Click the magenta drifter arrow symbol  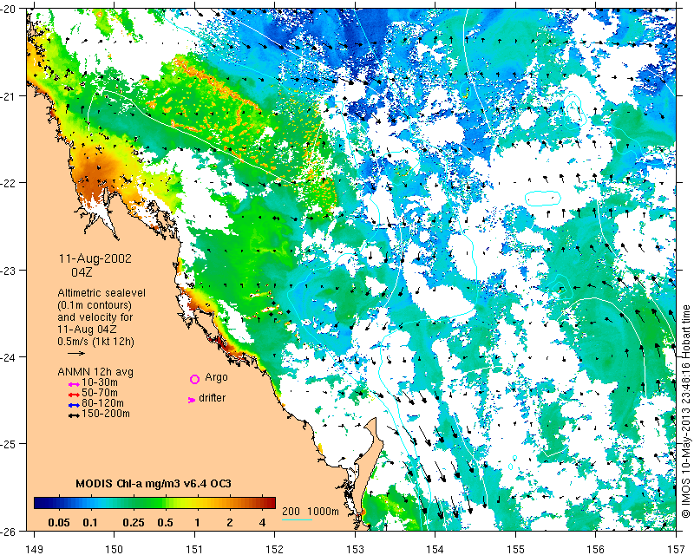[x=192, y=400]
